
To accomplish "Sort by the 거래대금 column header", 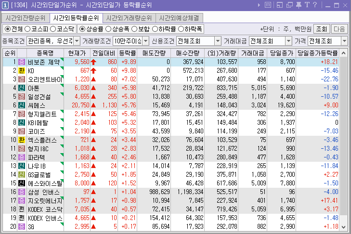I will pyautogui.click(x=253, y=53).
